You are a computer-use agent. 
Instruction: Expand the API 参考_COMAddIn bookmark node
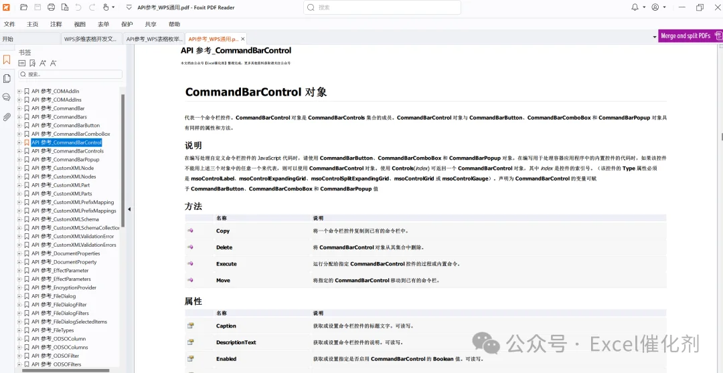[19, 91]
